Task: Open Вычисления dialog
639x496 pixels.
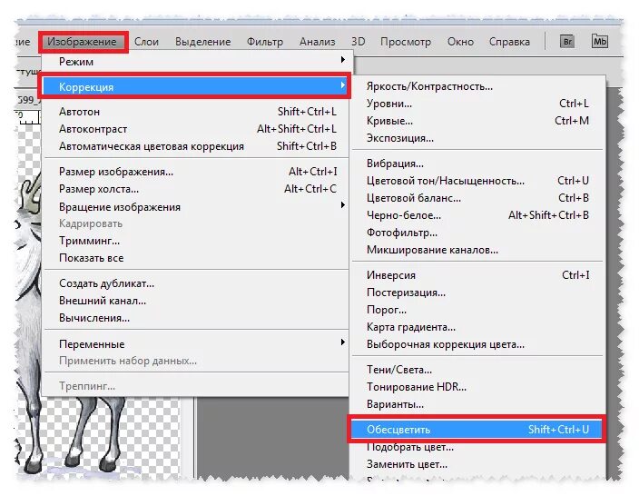Action: pyautogui.click(x=196, y=318)
